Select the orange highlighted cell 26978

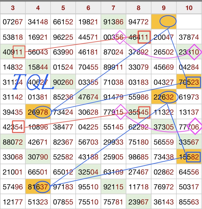coord(38,112)
